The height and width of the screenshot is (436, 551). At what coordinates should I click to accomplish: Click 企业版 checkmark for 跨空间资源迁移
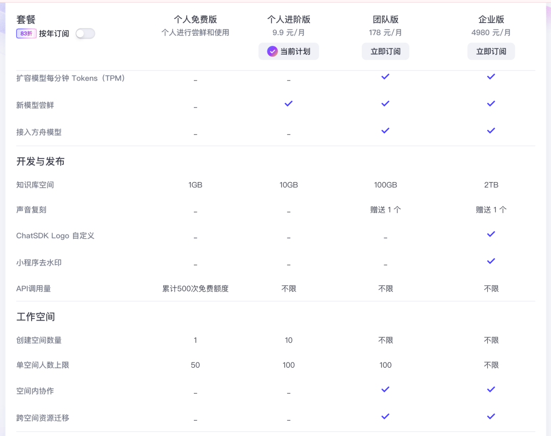[491, 417]
